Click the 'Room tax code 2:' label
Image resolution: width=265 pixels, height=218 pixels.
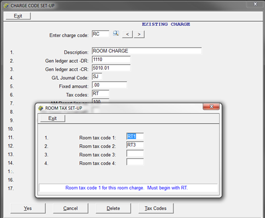pyautogui.click(x=97, y=146)
